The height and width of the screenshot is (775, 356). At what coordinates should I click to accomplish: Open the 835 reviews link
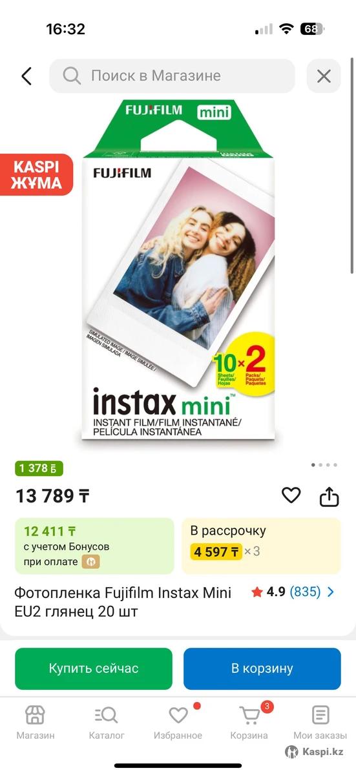click(x=305, y=592)
